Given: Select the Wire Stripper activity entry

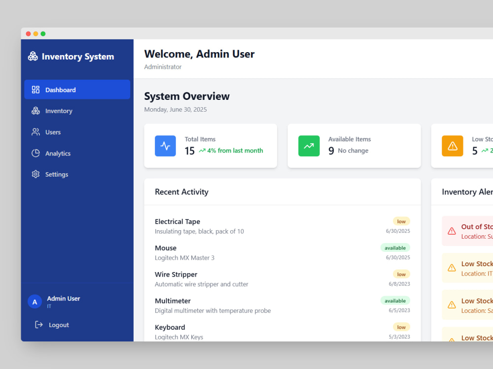Looking at the screenshot, I should click(282, 279).
